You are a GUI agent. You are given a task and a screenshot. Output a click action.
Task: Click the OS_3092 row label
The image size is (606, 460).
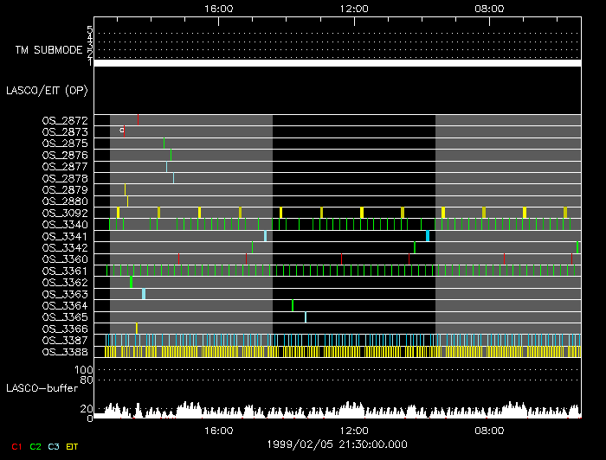[65, 213]
